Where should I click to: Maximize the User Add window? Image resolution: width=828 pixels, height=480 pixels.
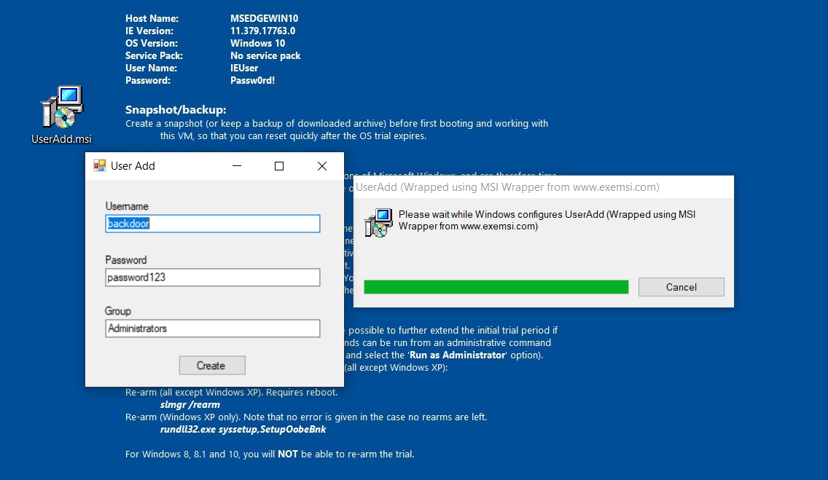point(279,166)
